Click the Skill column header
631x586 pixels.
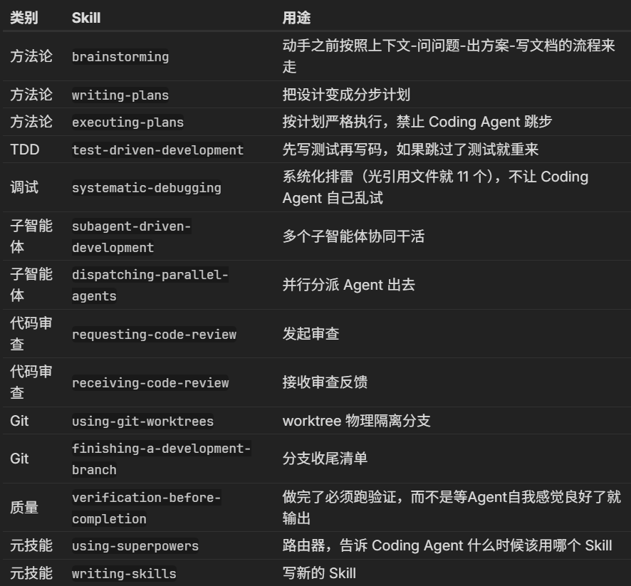click(x=86, y=19)
